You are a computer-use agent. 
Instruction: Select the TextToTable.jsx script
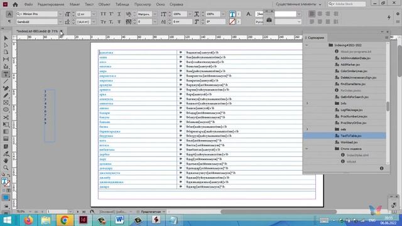coord(345,136)
